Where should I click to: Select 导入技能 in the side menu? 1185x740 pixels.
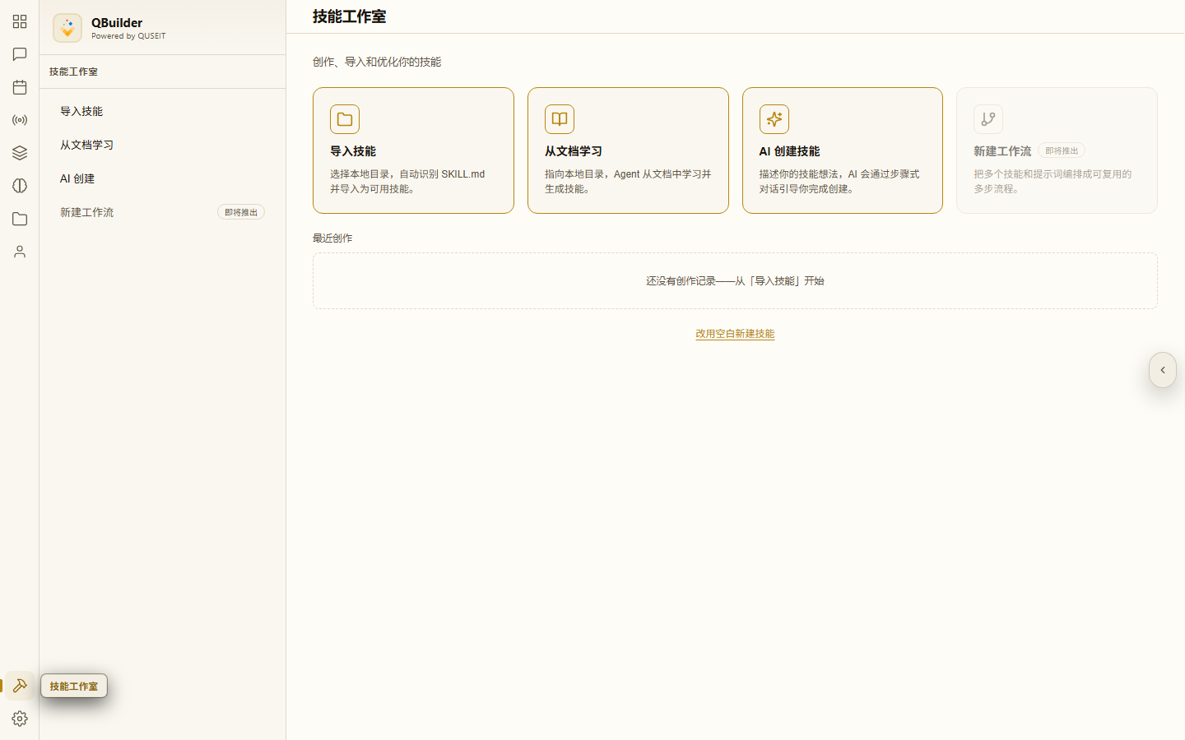point(163,111)
